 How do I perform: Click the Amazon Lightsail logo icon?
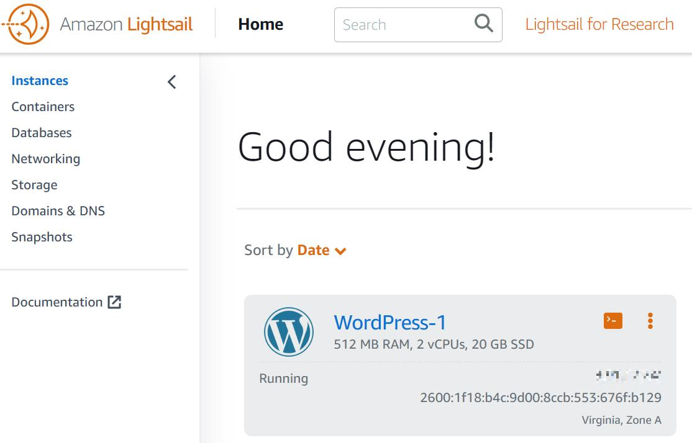tap(25, 24)
